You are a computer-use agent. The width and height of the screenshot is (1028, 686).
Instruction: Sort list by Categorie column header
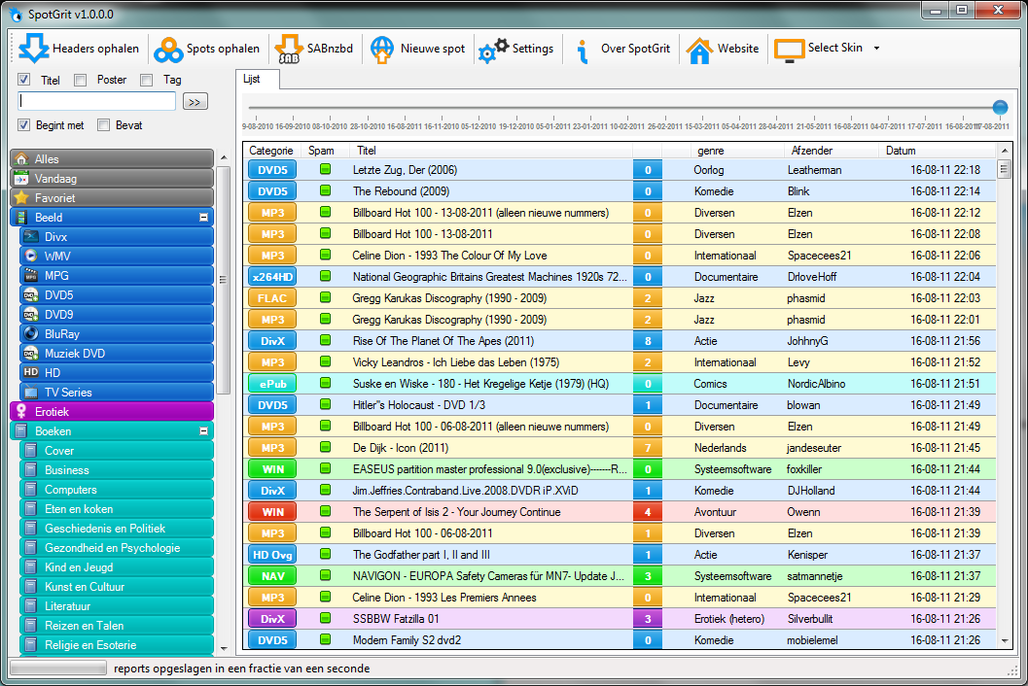click(x=271, y=151)
